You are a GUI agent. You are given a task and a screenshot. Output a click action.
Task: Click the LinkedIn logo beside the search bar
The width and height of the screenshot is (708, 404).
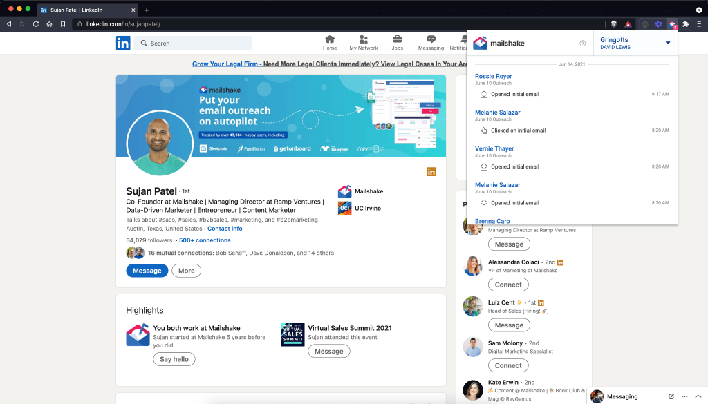coord(124,43)
